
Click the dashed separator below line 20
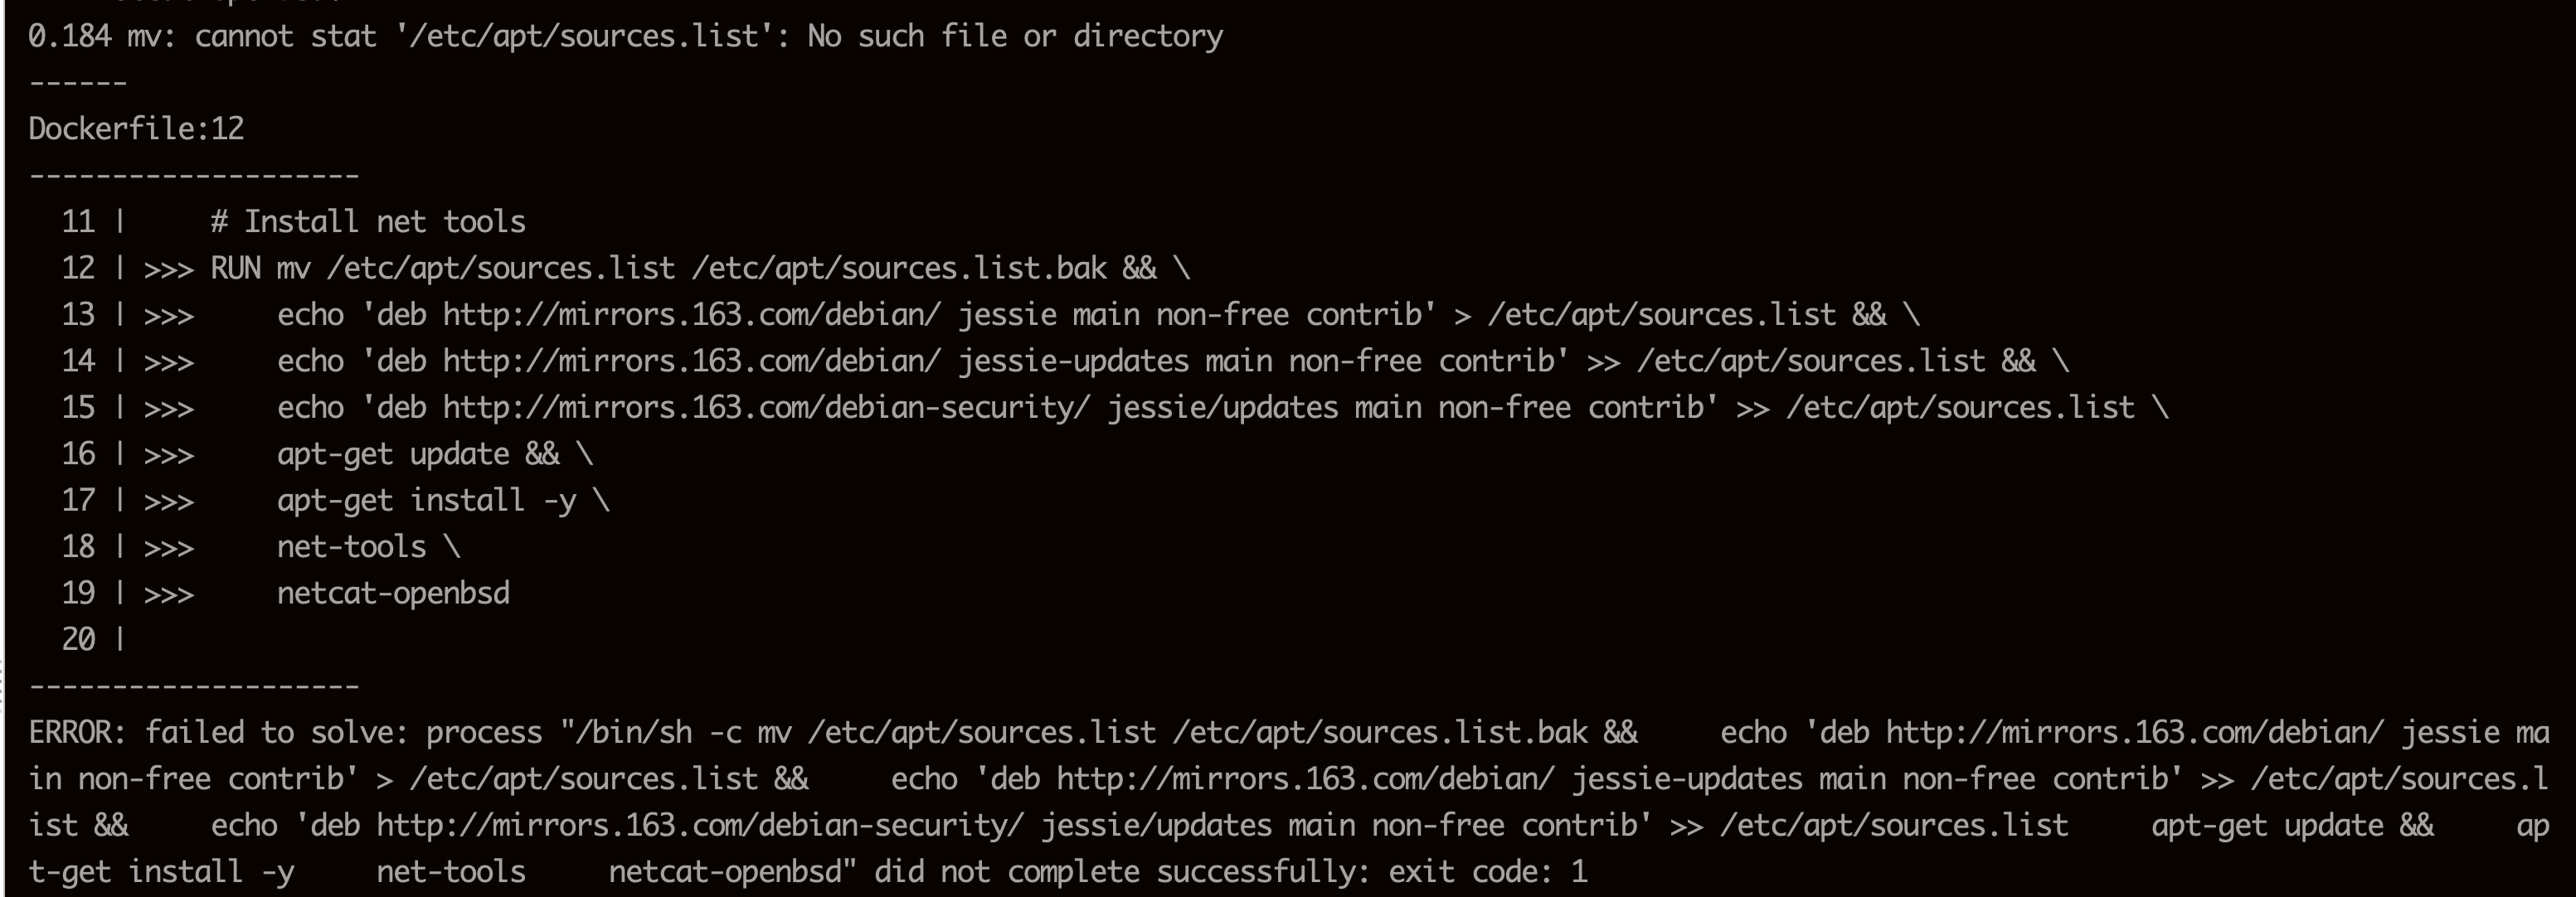tap(194, 686)
